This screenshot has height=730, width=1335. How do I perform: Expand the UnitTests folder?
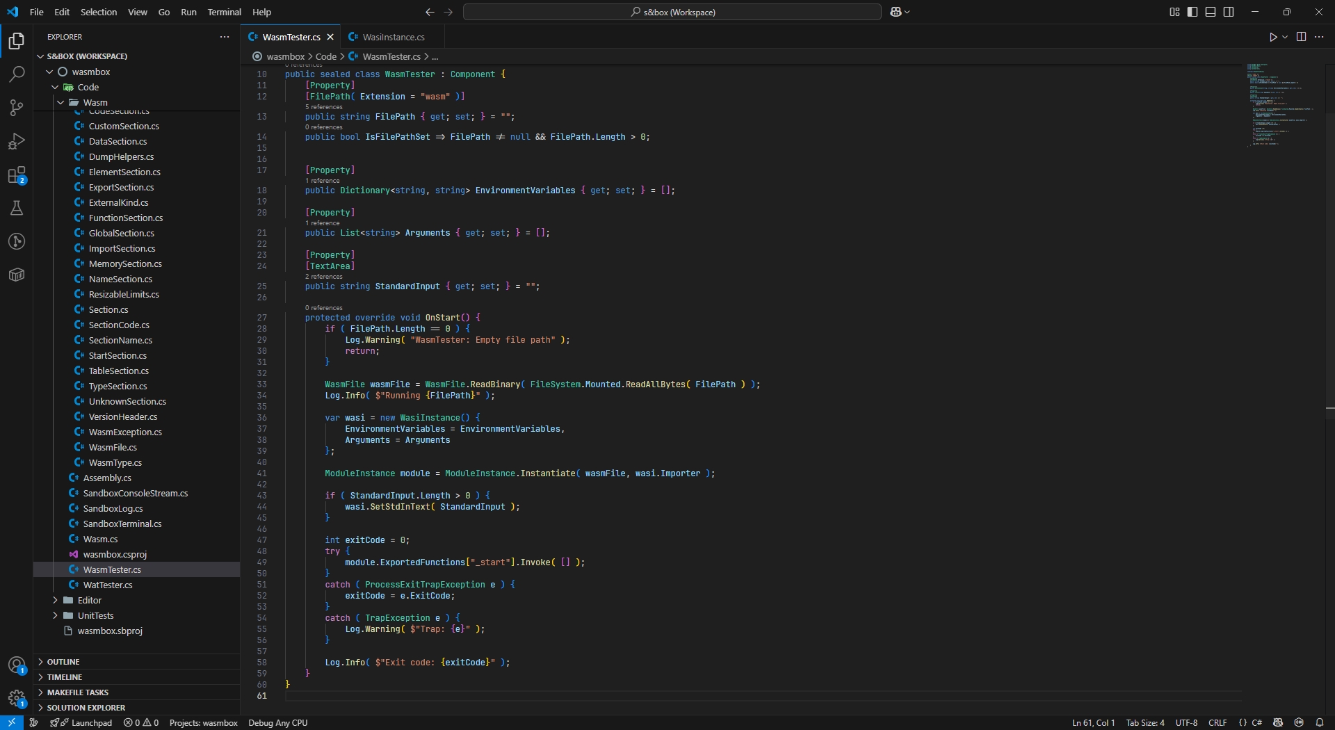pos(136,615)
